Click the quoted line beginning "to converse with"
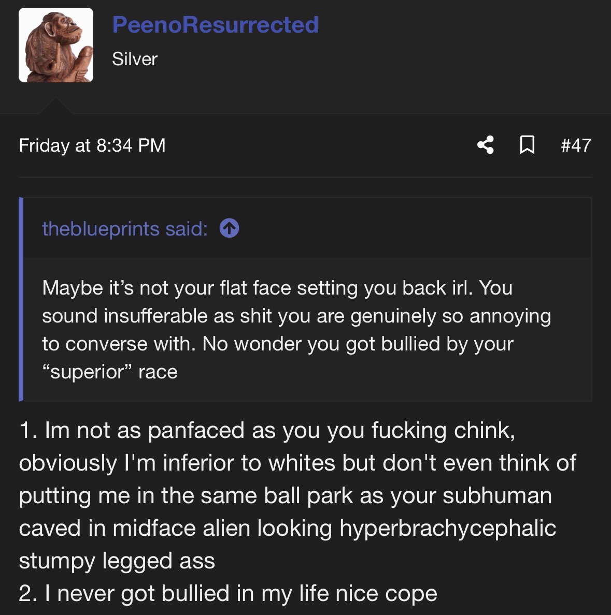 click(278, 344)
